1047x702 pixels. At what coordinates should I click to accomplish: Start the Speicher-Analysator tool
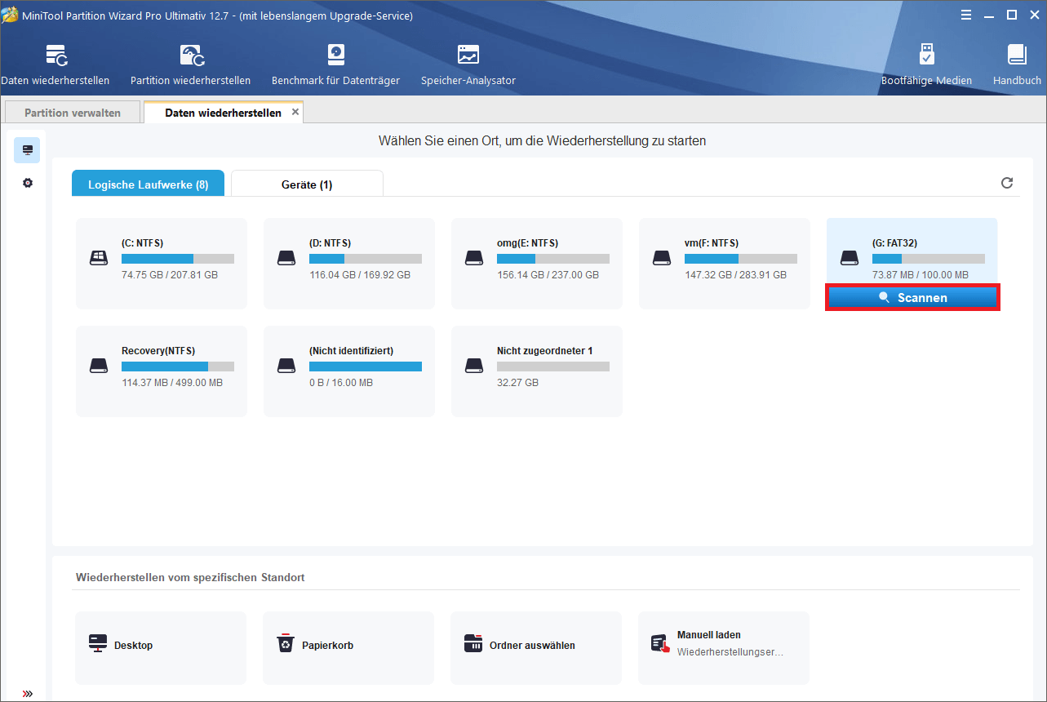[x=468, y=65]
